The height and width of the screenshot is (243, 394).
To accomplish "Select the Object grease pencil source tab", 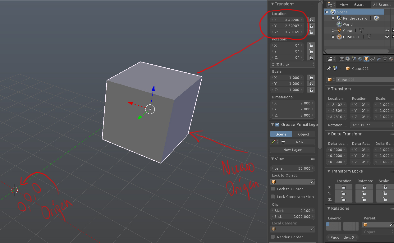I will coord(304,134).
